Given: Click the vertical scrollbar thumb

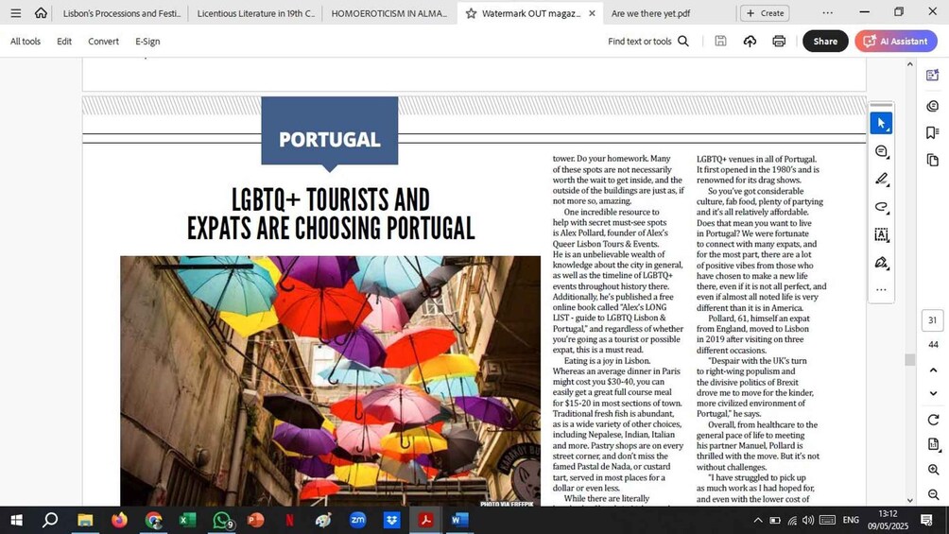Looking at the screenshot, I should click(x=909, y=359).
